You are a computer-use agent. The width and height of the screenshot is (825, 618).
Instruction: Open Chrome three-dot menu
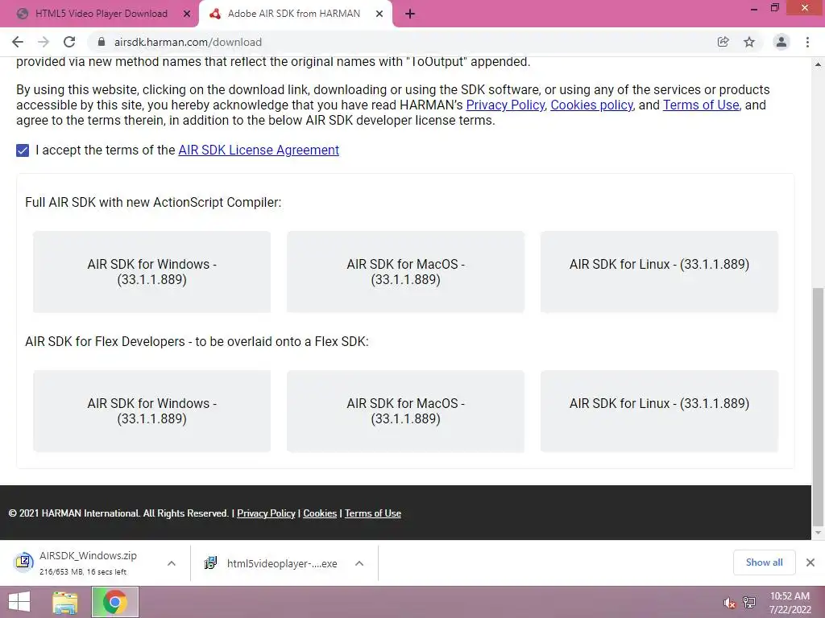click(807, 42)
